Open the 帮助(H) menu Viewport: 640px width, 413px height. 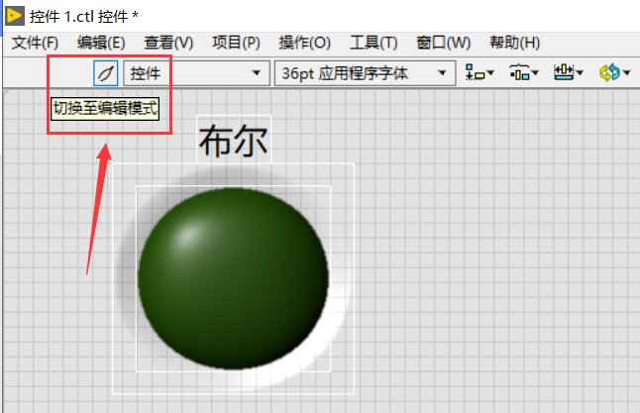coord(515,43)
